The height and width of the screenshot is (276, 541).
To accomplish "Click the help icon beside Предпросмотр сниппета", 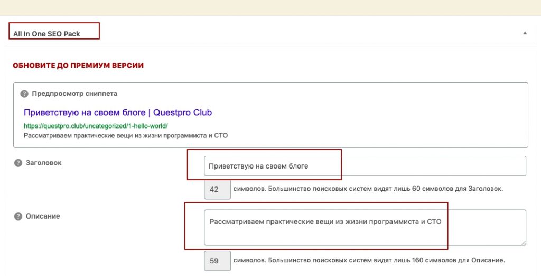I will click(x=24, y=94).
